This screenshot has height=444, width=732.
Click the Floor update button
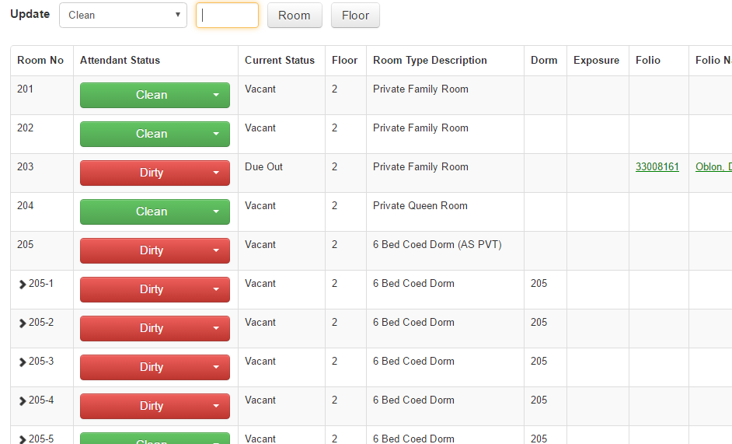(x=355, y=16)
